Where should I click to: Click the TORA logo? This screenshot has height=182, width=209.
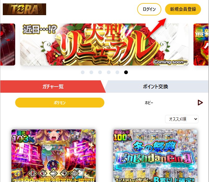(24, 9)
